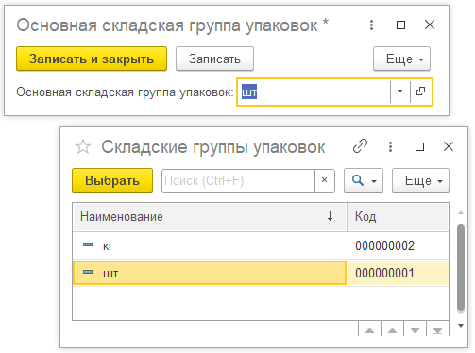Jump to first list row arrow
The height and width of the screenshot is (353, 475).
click(369, 330)
